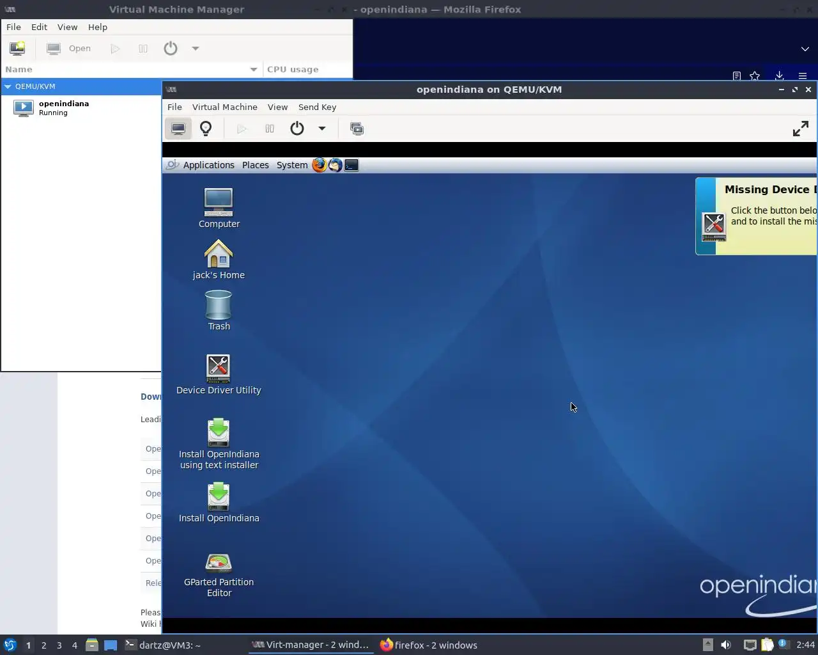Select the Computer desktop icon

[x=219, y=208]
